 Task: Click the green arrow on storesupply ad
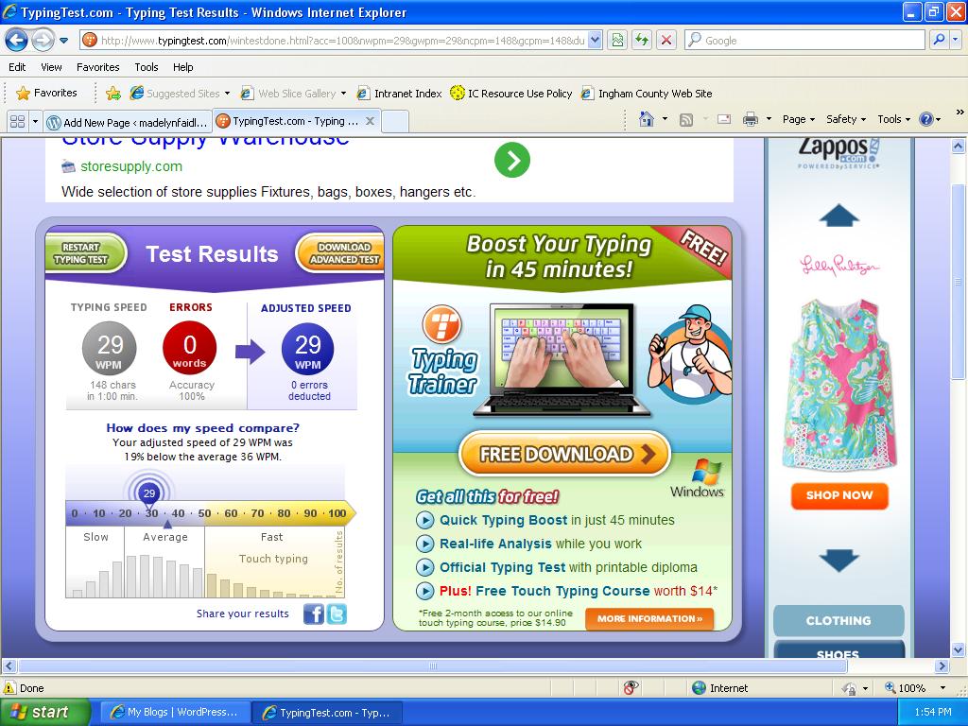(512, 160)
